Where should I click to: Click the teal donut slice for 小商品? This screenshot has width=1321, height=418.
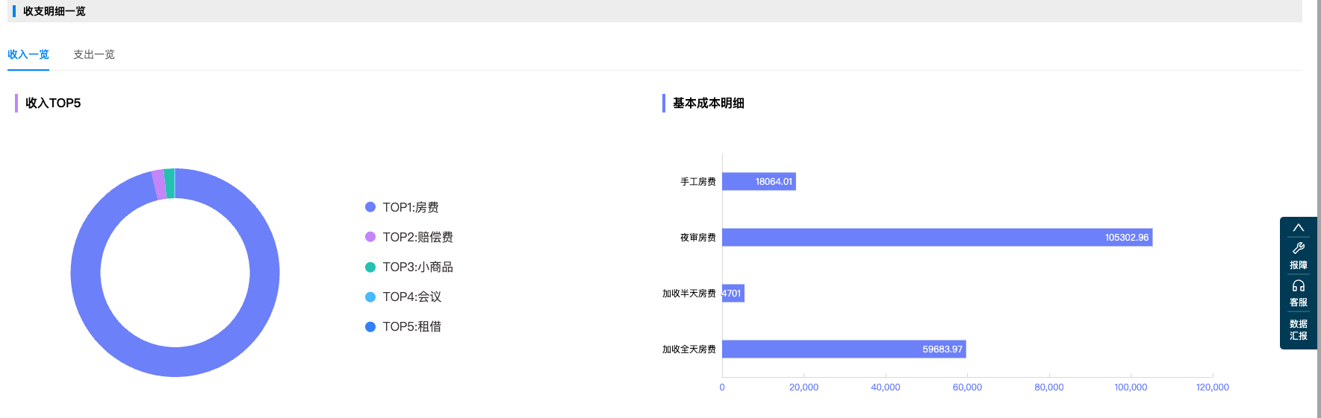(170, 183)
